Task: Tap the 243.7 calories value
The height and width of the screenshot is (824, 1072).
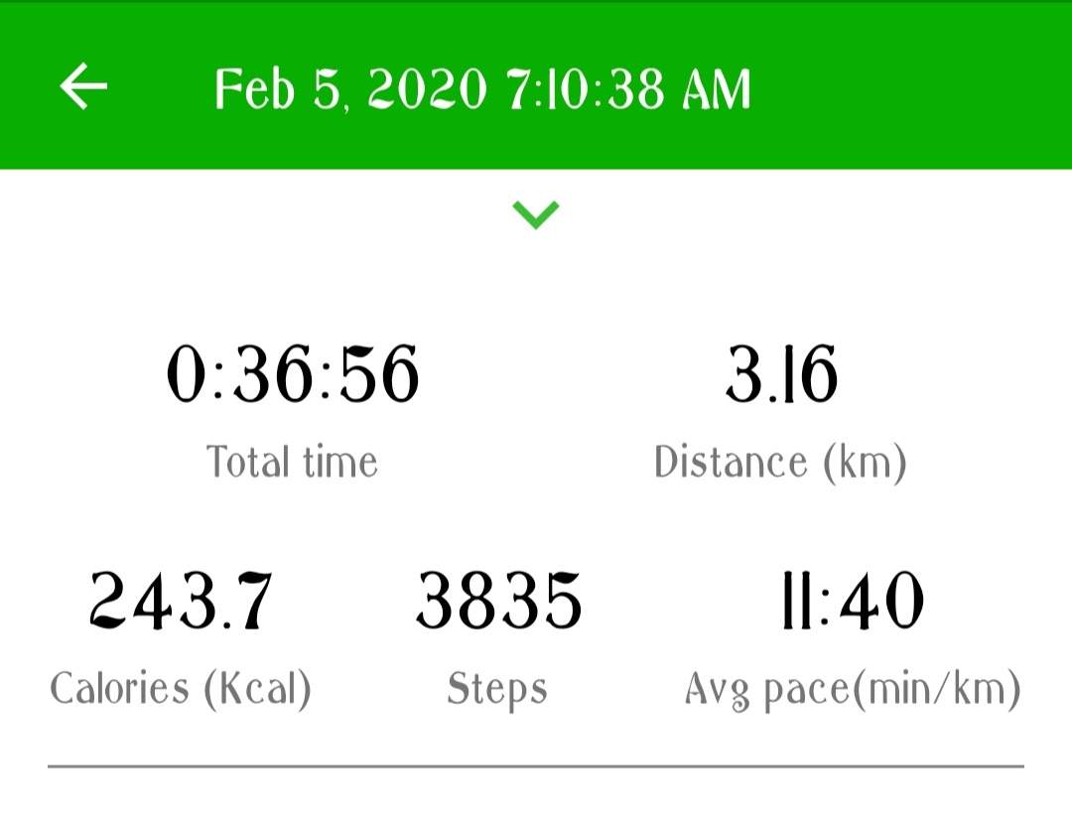Action: click(181, 602)
